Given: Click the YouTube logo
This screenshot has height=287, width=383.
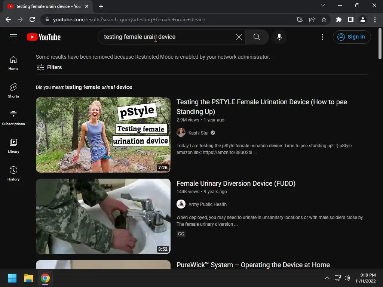Looking at the screenshot, I should (44, 37).
